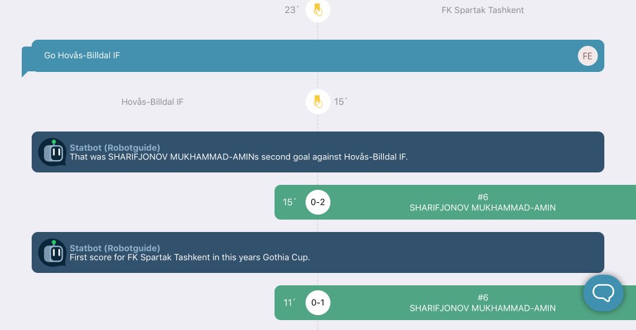This screenshot has height=330, width=636.
Task: Click the 23´ minute label beside yellow card
Action: (291, 10)
